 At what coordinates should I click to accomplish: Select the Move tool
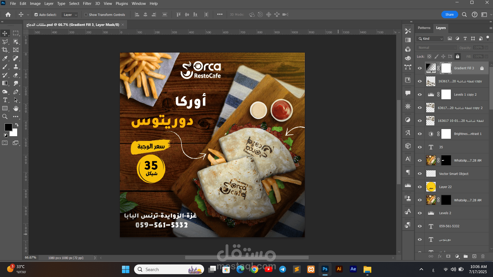tap(5, 33)
